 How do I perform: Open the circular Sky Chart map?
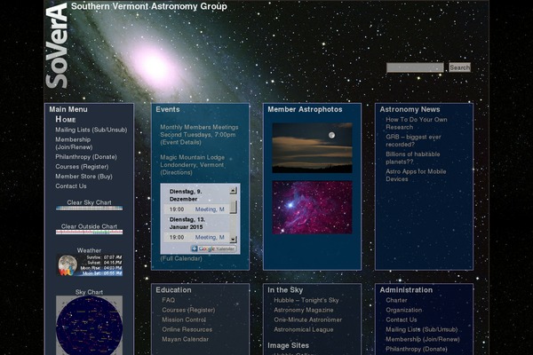(89, 326)
